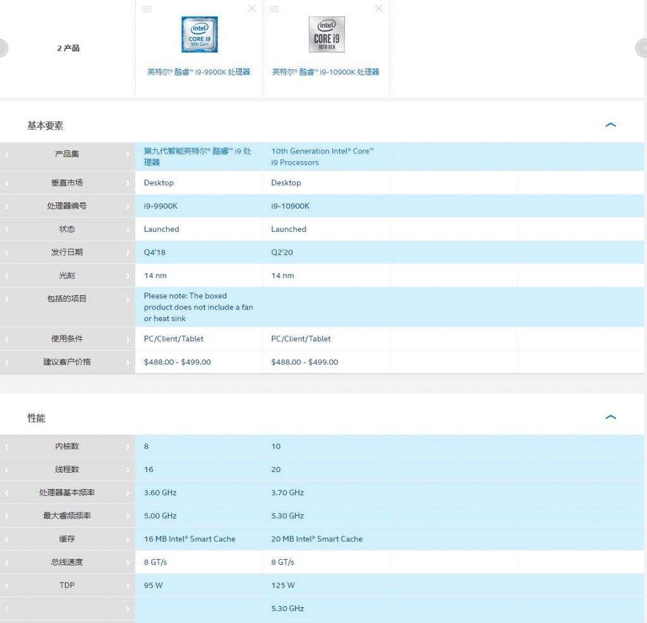The image size is (647, 623).
Task: Remove the i9-9900K product with its X icon
Action: coord(251,9)
